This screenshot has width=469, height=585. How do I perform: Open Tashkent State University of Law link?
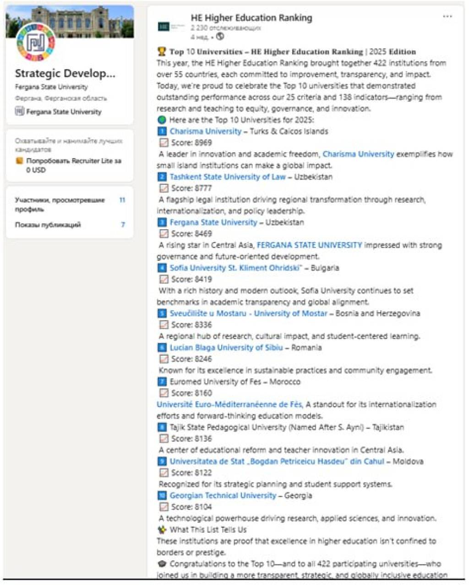(x=227, y=177)
